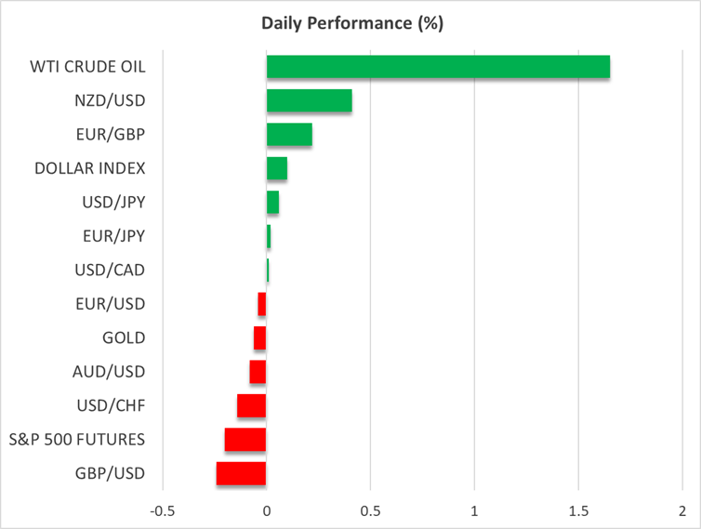Click the Dollar Index green bar

click(277, 168)
